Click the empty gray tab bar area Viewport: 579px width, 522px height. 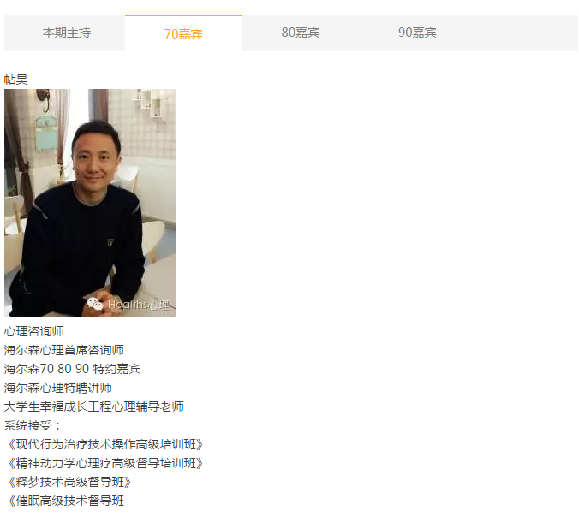[x=527, y=33]
